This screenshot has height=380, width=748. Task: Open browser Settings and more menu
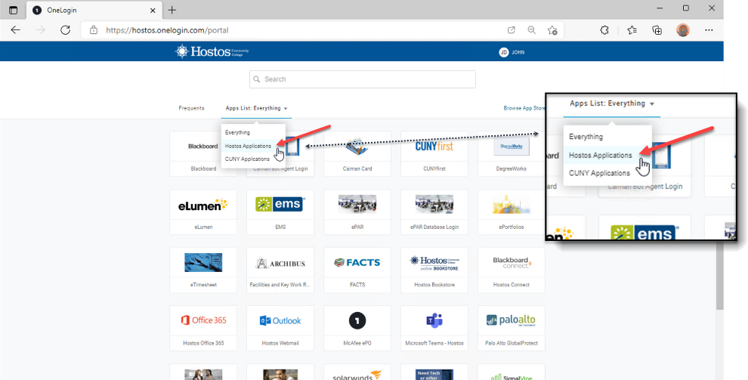point(709,30)
